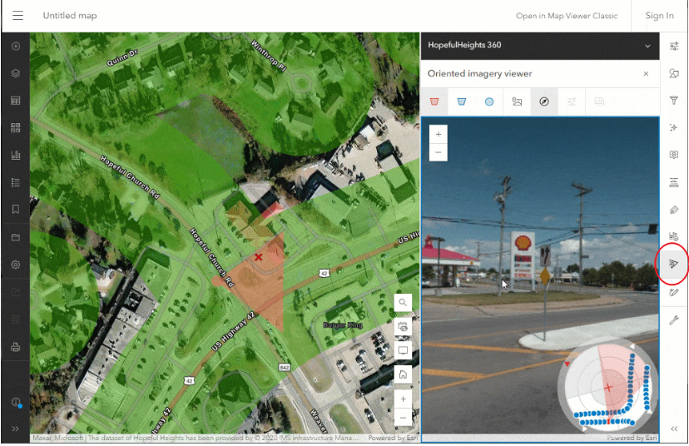Return map to Home extent
Image resolution: width=689 pixels, height=446 pixels.
403,374
